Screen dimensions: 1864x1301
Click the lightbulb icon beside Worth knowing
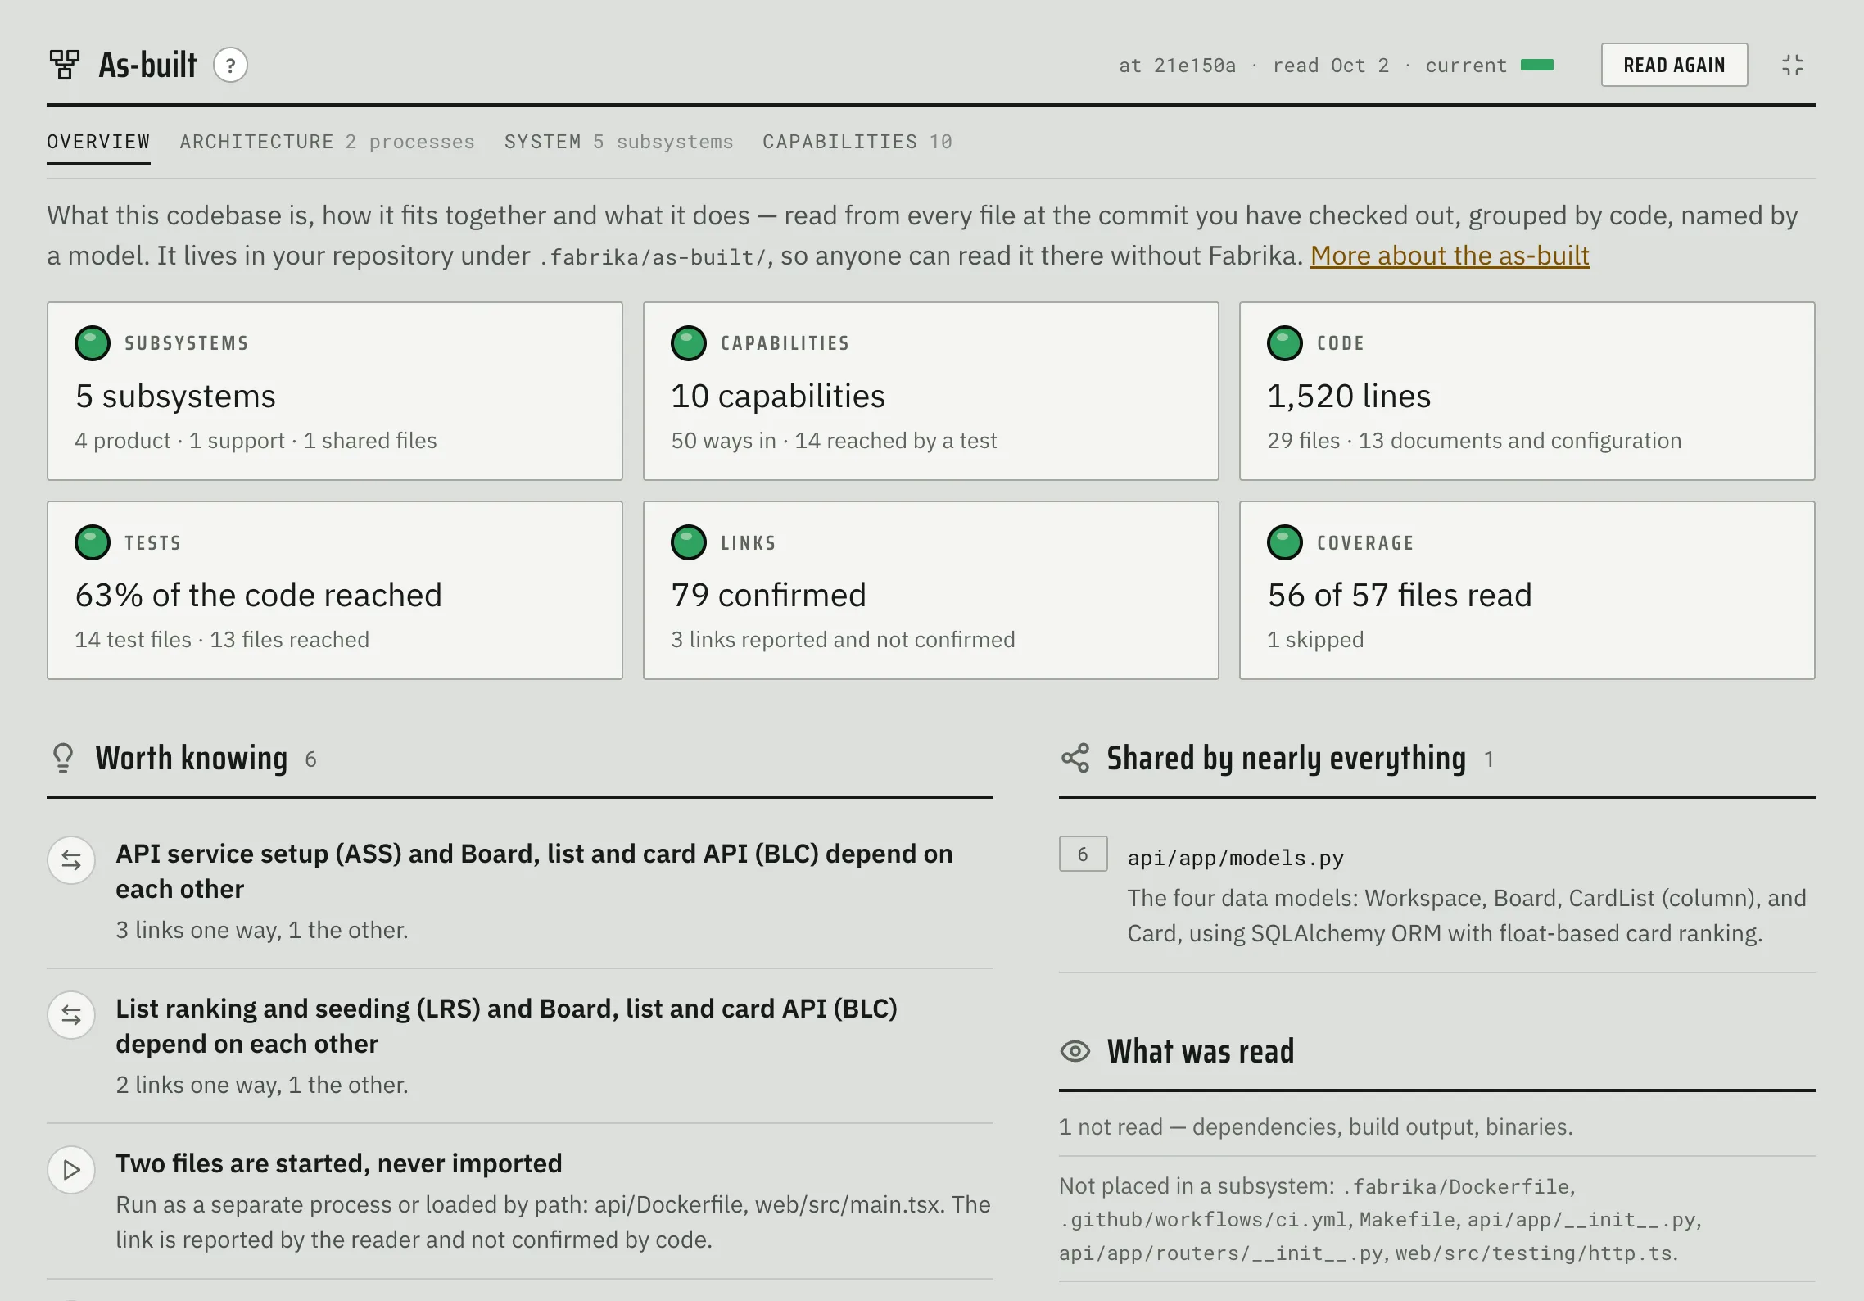pyautogui.click(x=63, y=758)
